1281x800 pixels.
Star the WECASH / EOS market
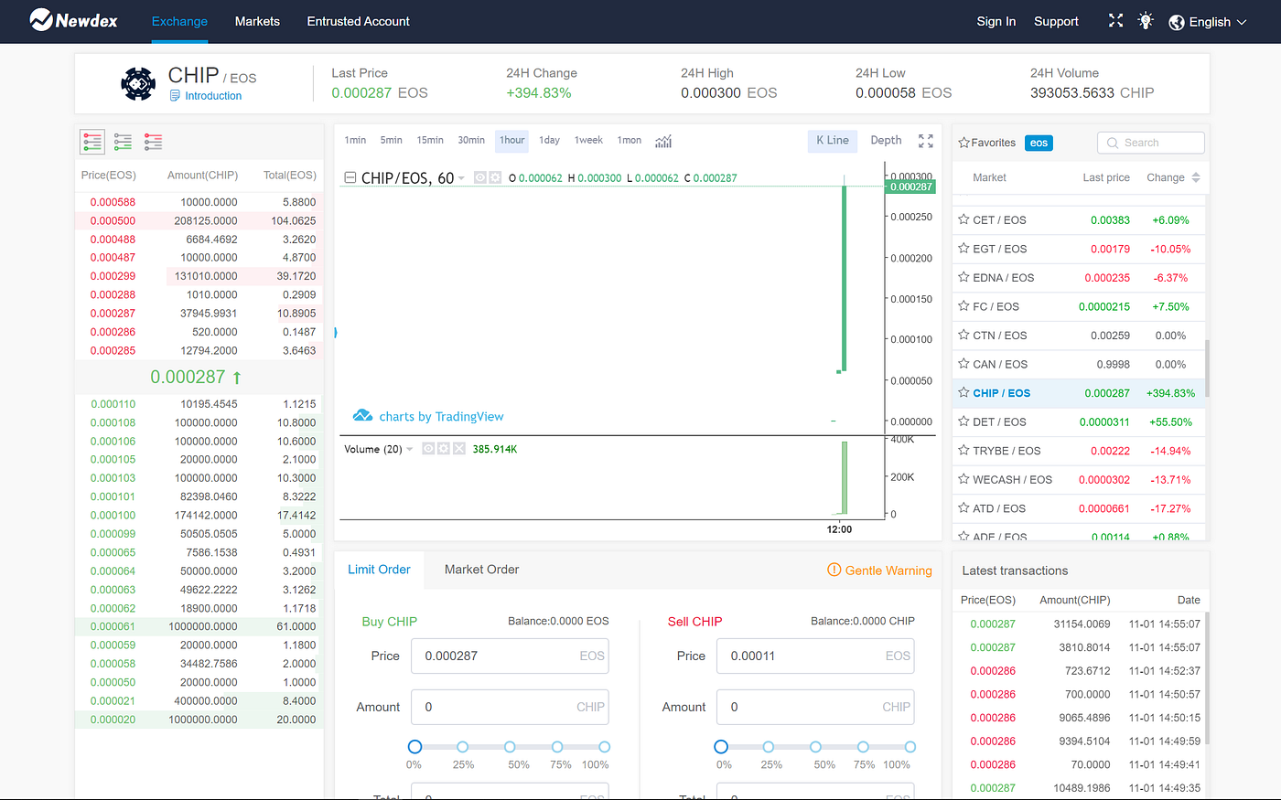[963, 479]
